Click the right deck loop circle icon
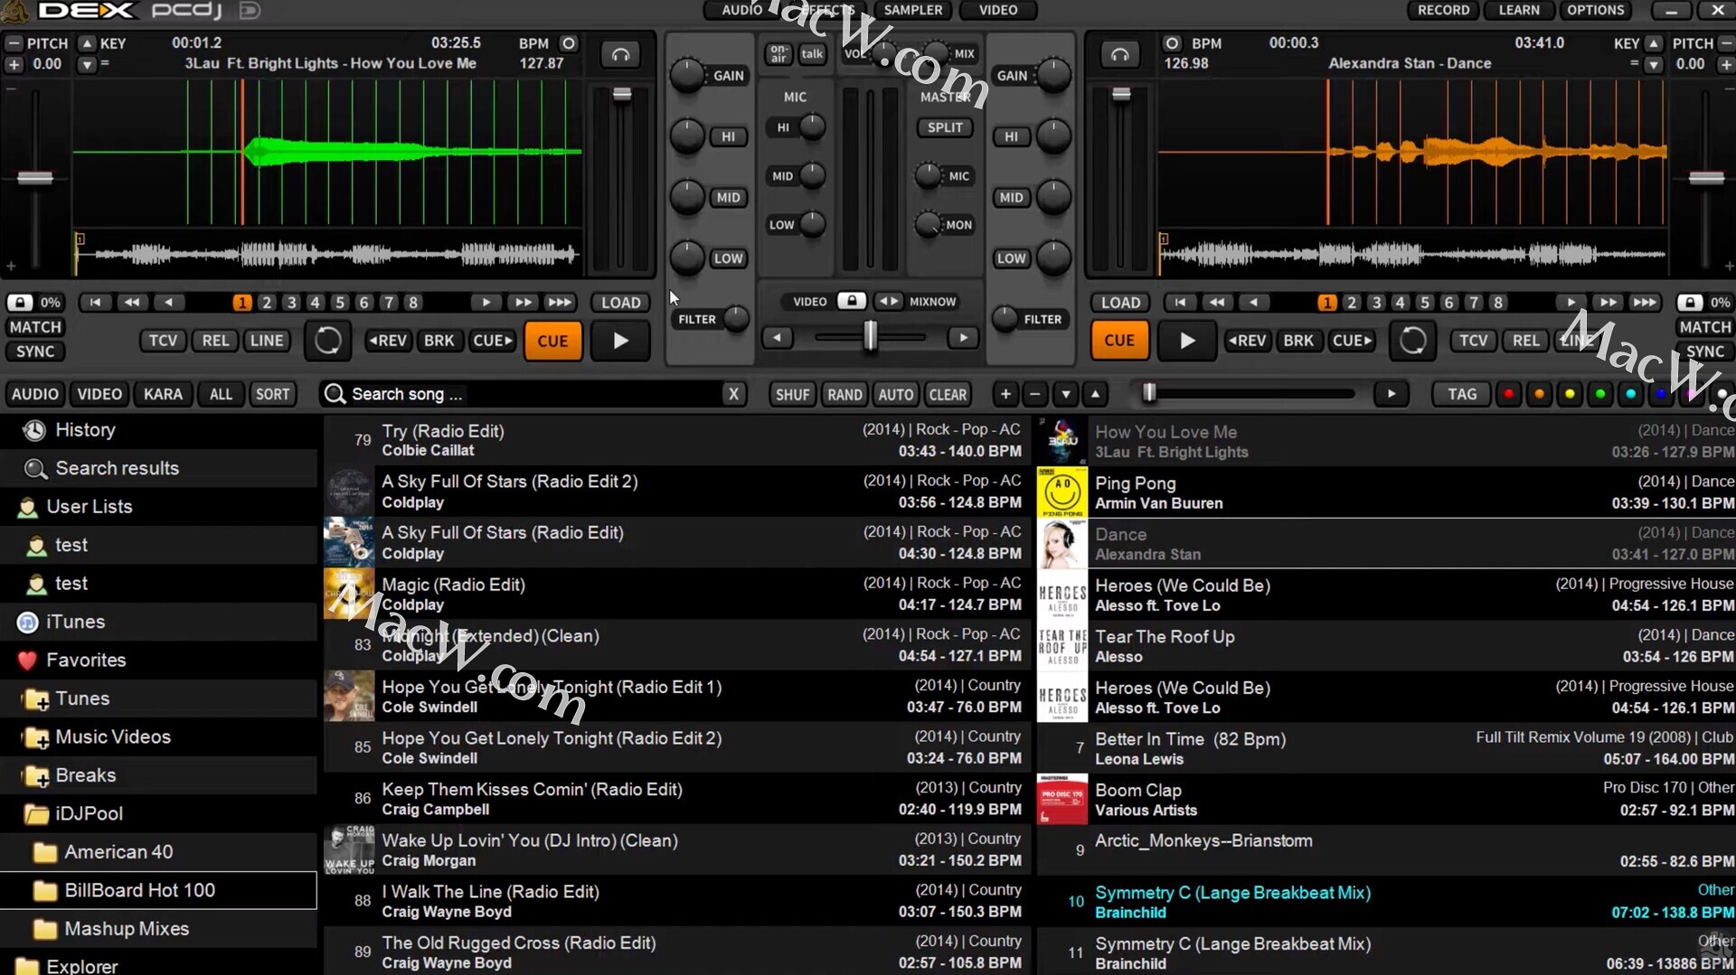 1412,341
